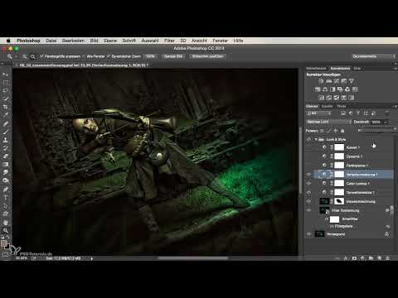
Task: Enable the Alle Fenster checkbox
Action: click(84, 56)
